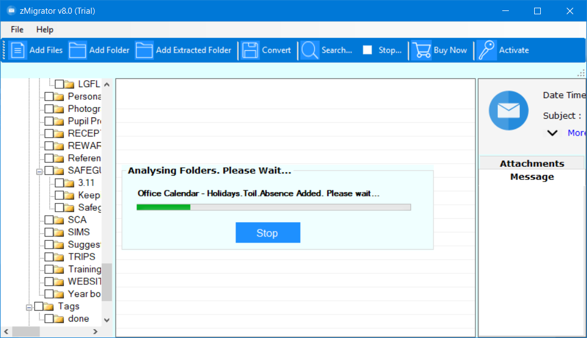Click the LGFL folder icon
This screenshot has width=587, height=338.
click(69, 84)
